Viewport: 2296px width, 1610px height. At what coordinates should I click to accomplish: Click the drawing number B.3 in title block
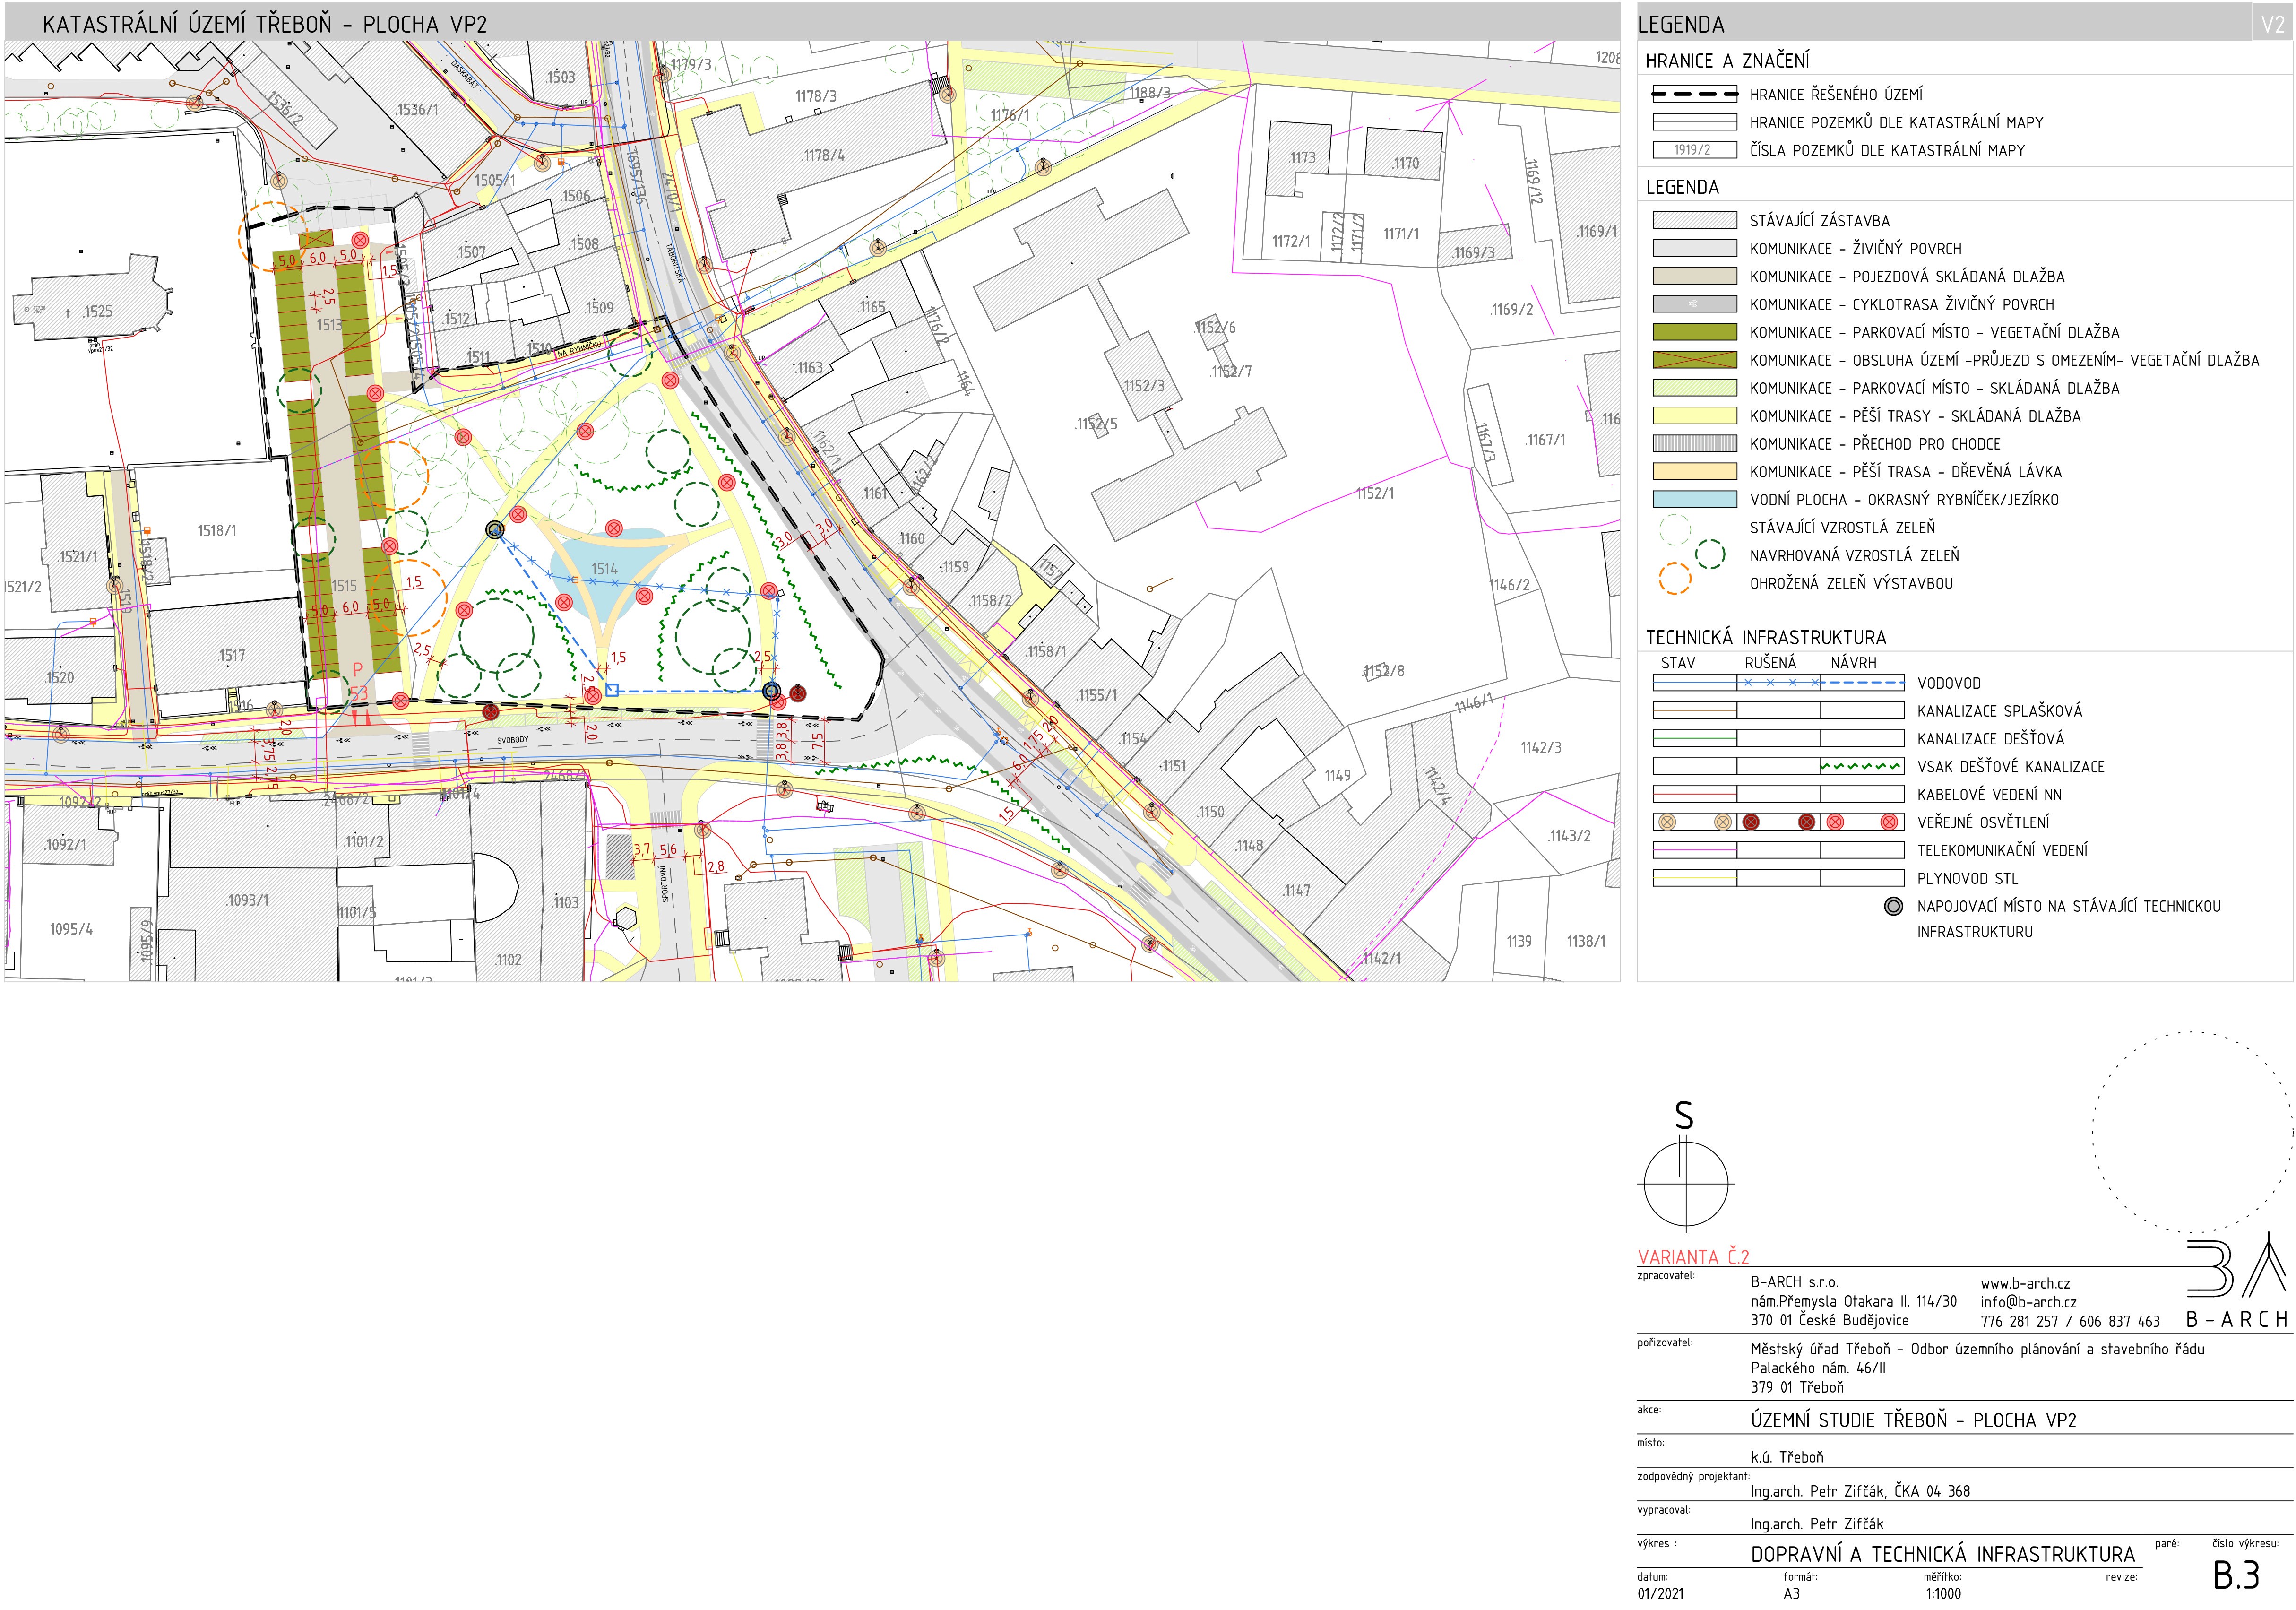pyautogui.click(x=2236, y=1575)
